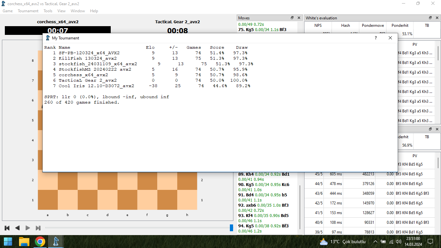Click the SF-PB-120324_x64_AVX2 ranking row

tap(146, 53)
